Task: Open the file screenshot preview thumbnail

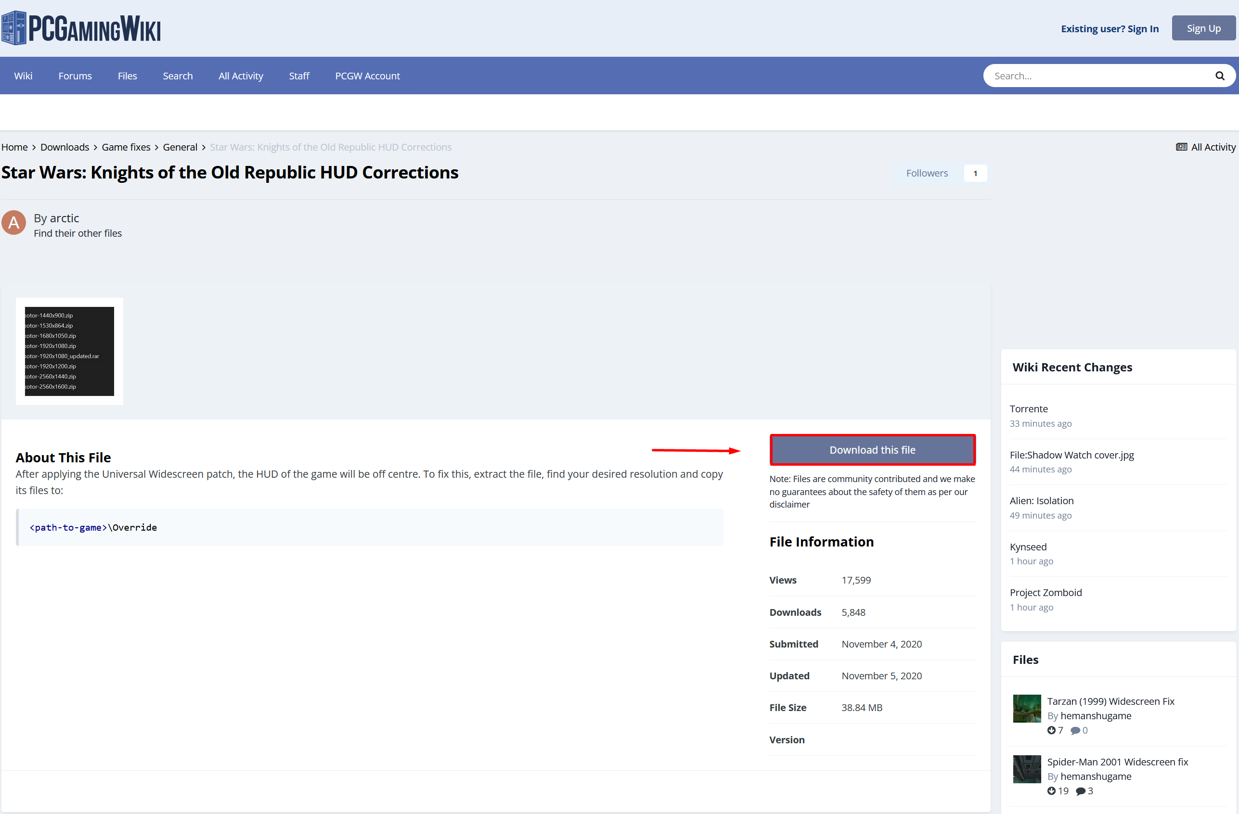Action: coord(69,351)
